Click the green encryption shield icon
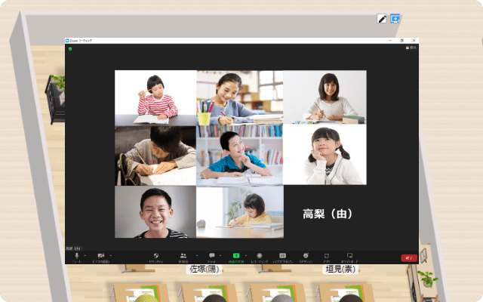 [70, 48]
